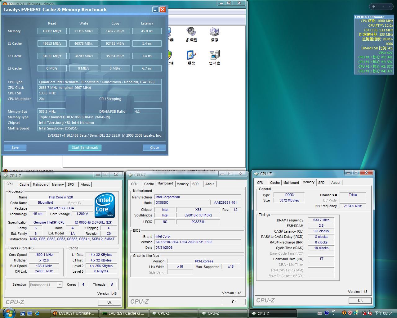The width and height of the screenshot is (397, 318).
Task: Click L1 Cache Read value 46613 MB/s
Action: tap(52, 43)
